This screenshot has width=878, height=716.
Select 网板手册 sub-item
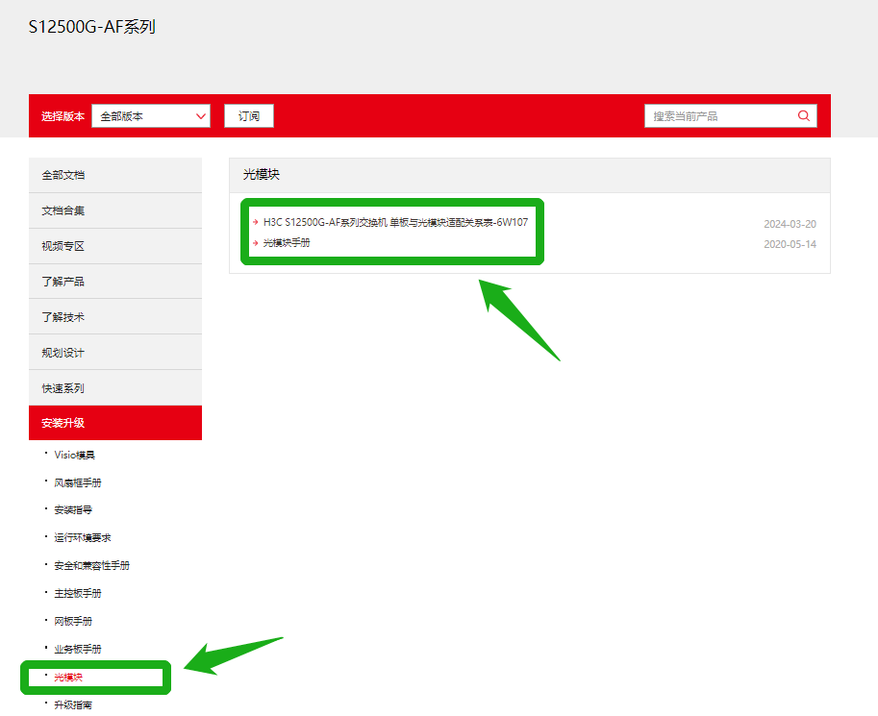tap(73, 621)
